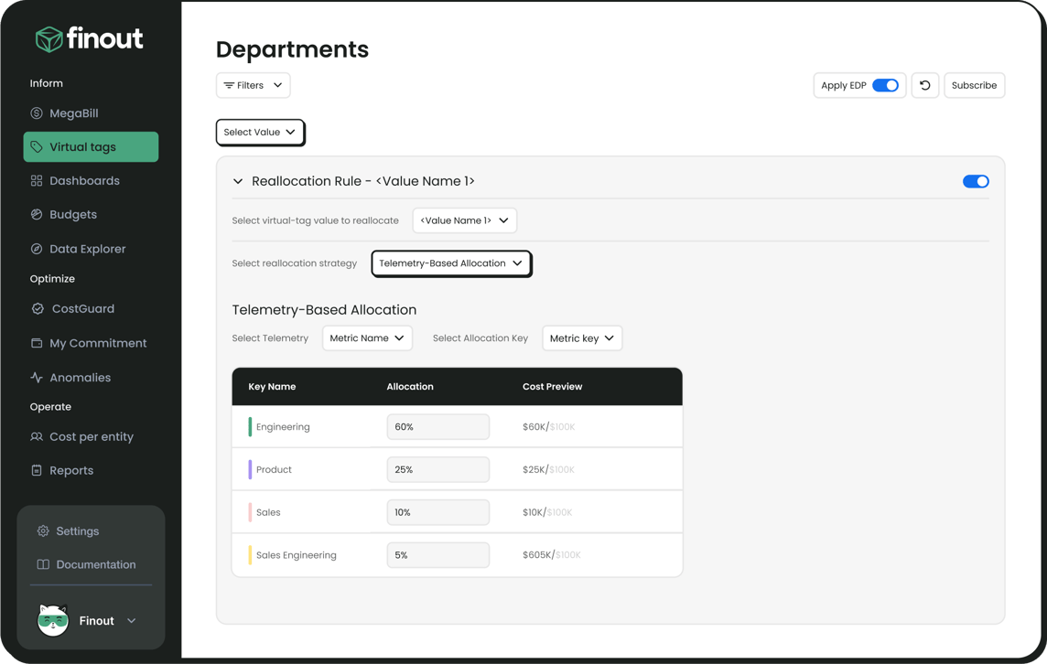Click the CostGuard shield icon
This screenshot has width=1047, height=664.
tap(38, 309)
